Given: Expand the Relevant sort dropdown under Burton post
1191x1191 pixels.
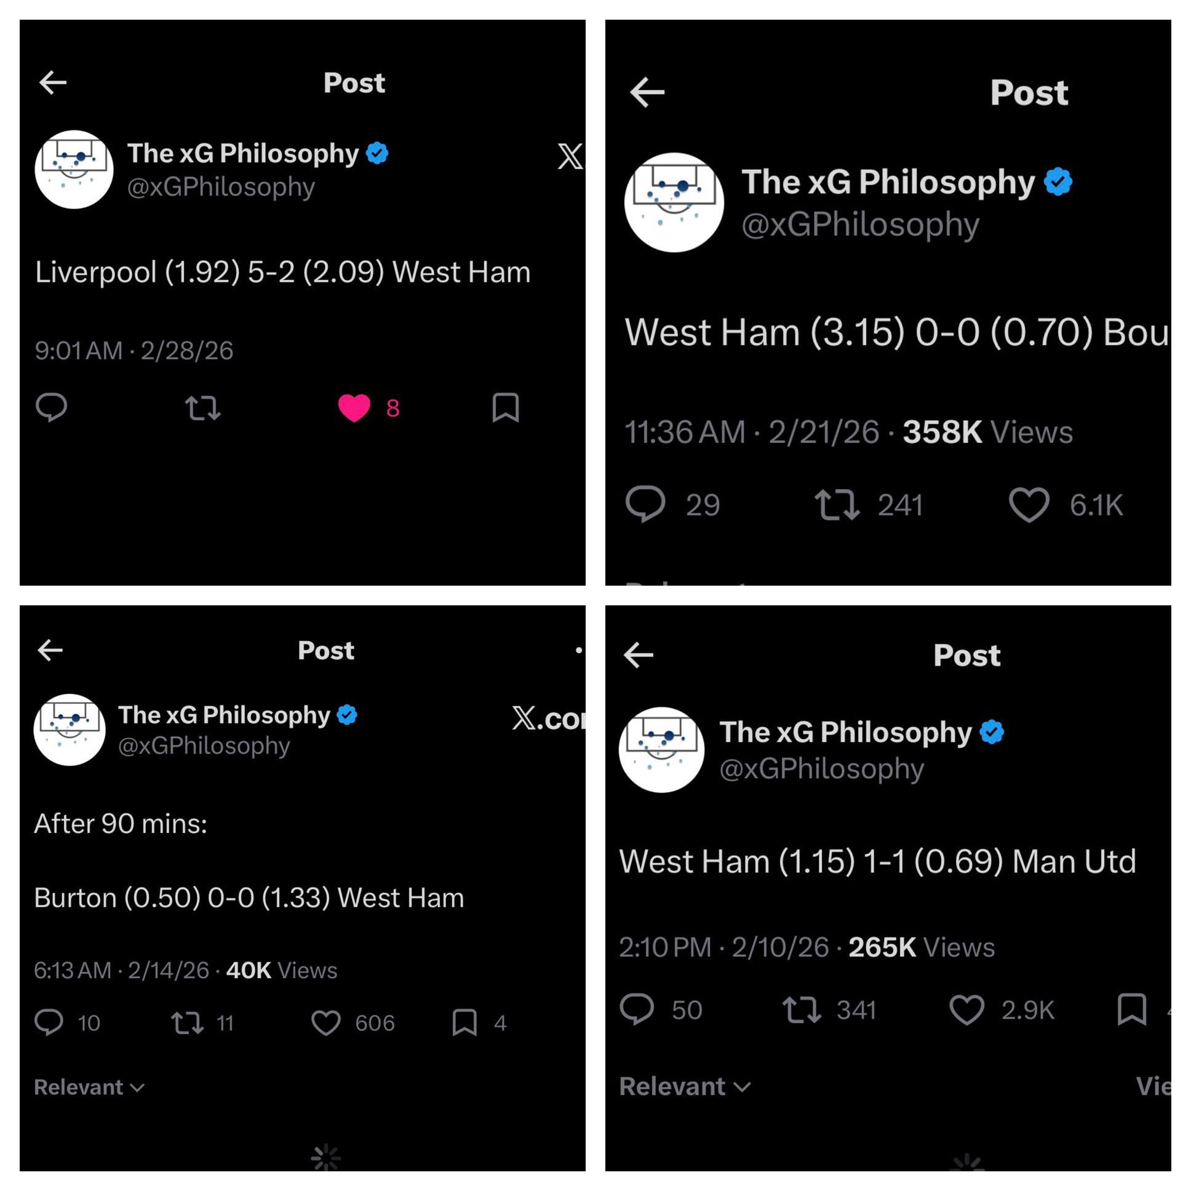Looking at the screenshot, I should pyautogui.click(x=89, y=1087).
